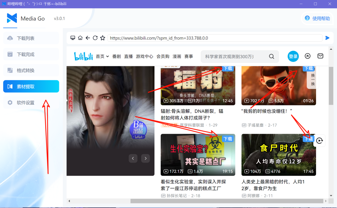This screenshot has width=337, height=208.
Task: Click 下载 on the 辐射 video
Action: click(228, 68)
